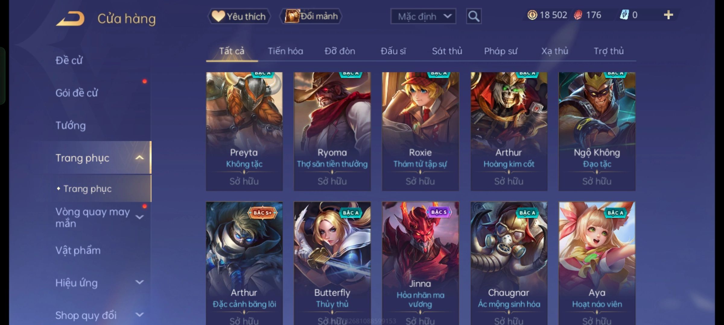This screenshot has height=325, width=724.
Task: Go to Tướng in the sidebar
Action: 71,125
